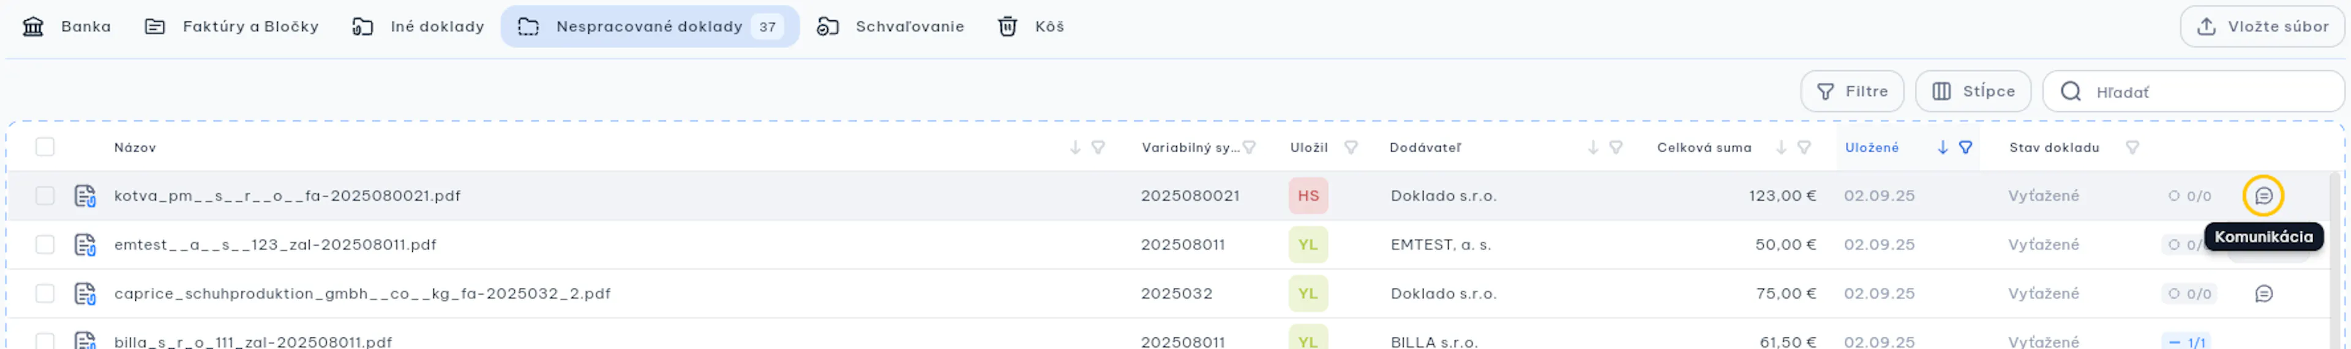Viewport: 2351px width, 349px height.
Task: Select all rows with header checkbox
Action: (x=45, y=147)
